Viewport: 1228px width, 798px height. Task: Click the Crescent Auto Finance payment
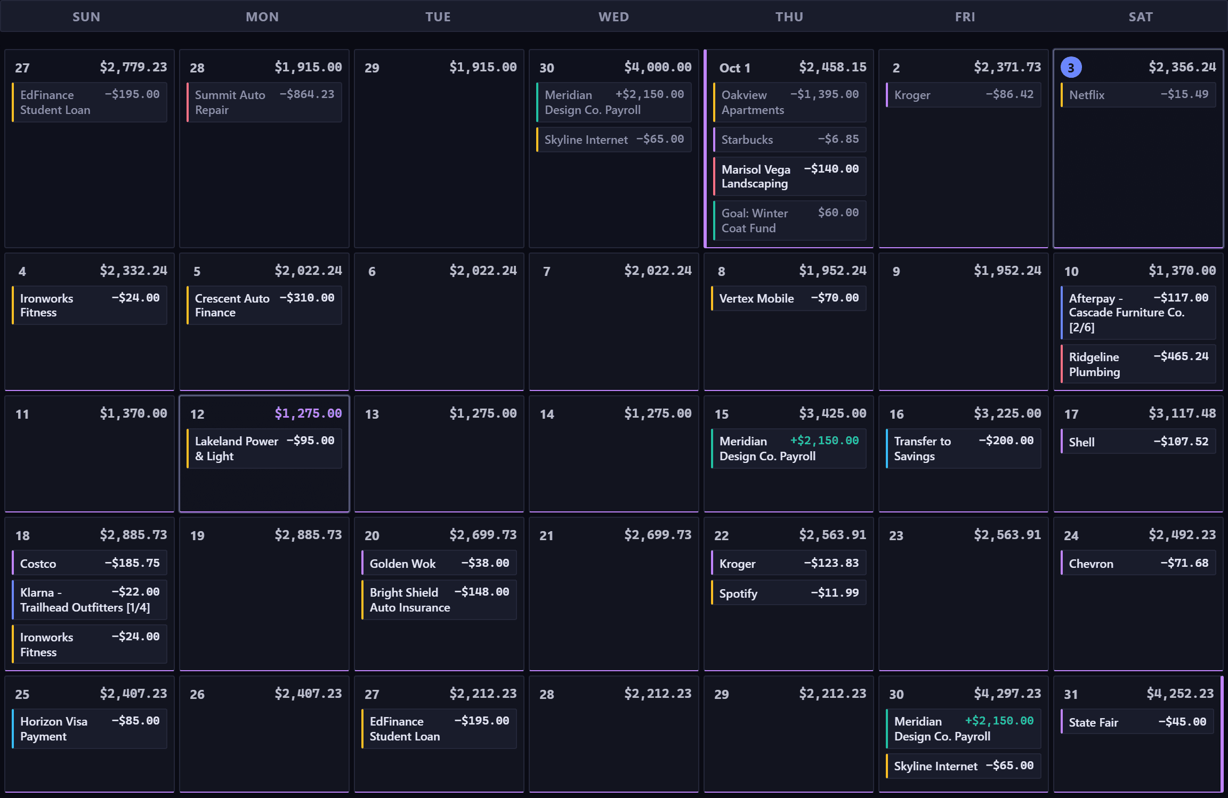[x=264, y=305]
